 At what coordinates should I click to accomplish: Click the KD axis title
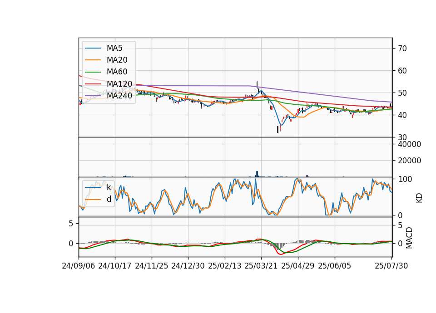(419, 198)
